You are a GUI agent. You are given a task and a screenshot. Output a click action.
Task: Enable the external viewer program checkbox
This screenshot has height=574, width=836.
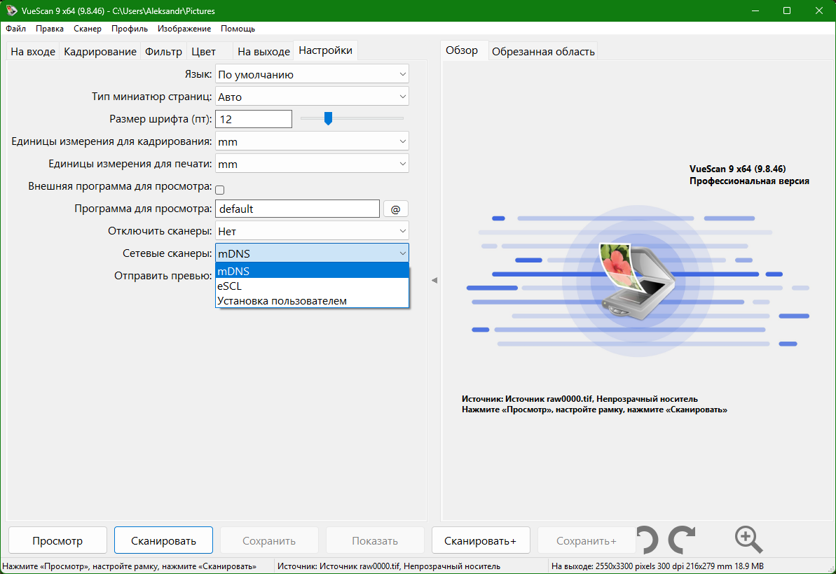click(x=219, y=190)
